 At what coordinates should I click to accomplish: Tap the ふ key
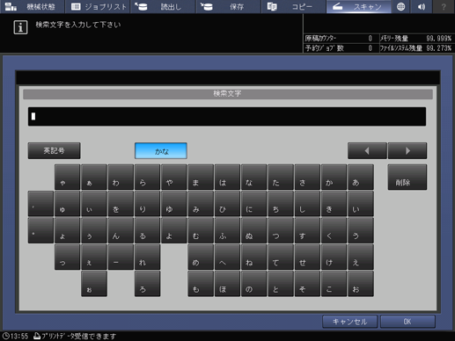click(x=227, y=230)
